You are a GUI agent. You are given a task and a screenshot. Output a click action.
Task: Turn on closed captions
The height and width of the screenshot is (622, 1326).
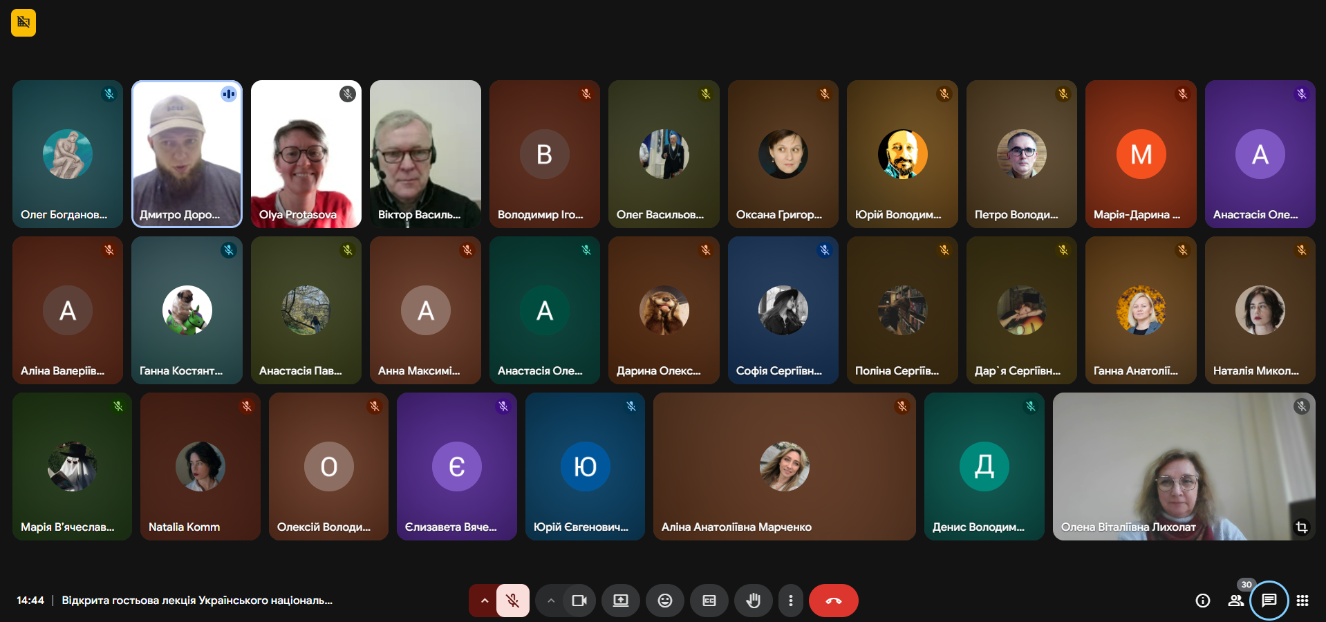tap(709, 601)
